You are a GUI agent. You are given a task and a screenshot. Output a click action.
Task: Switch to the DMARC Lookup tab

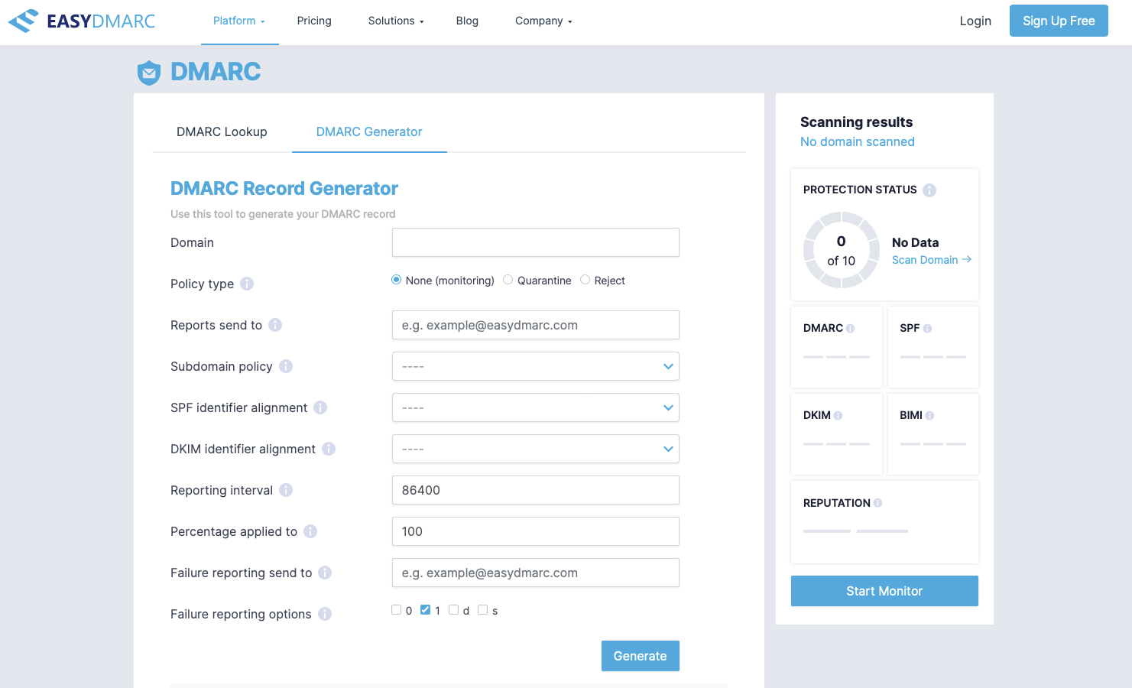[x=222, y=131]
